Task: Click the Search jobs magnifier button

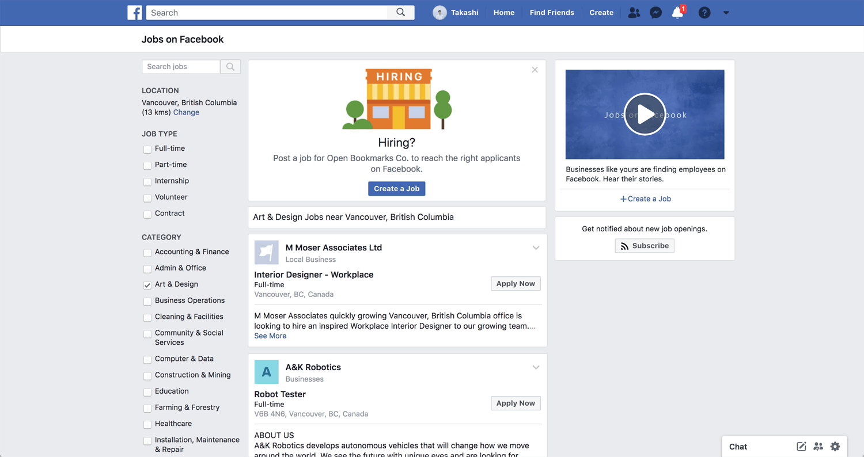Action: pyautogui.click(x=230, y=67)
